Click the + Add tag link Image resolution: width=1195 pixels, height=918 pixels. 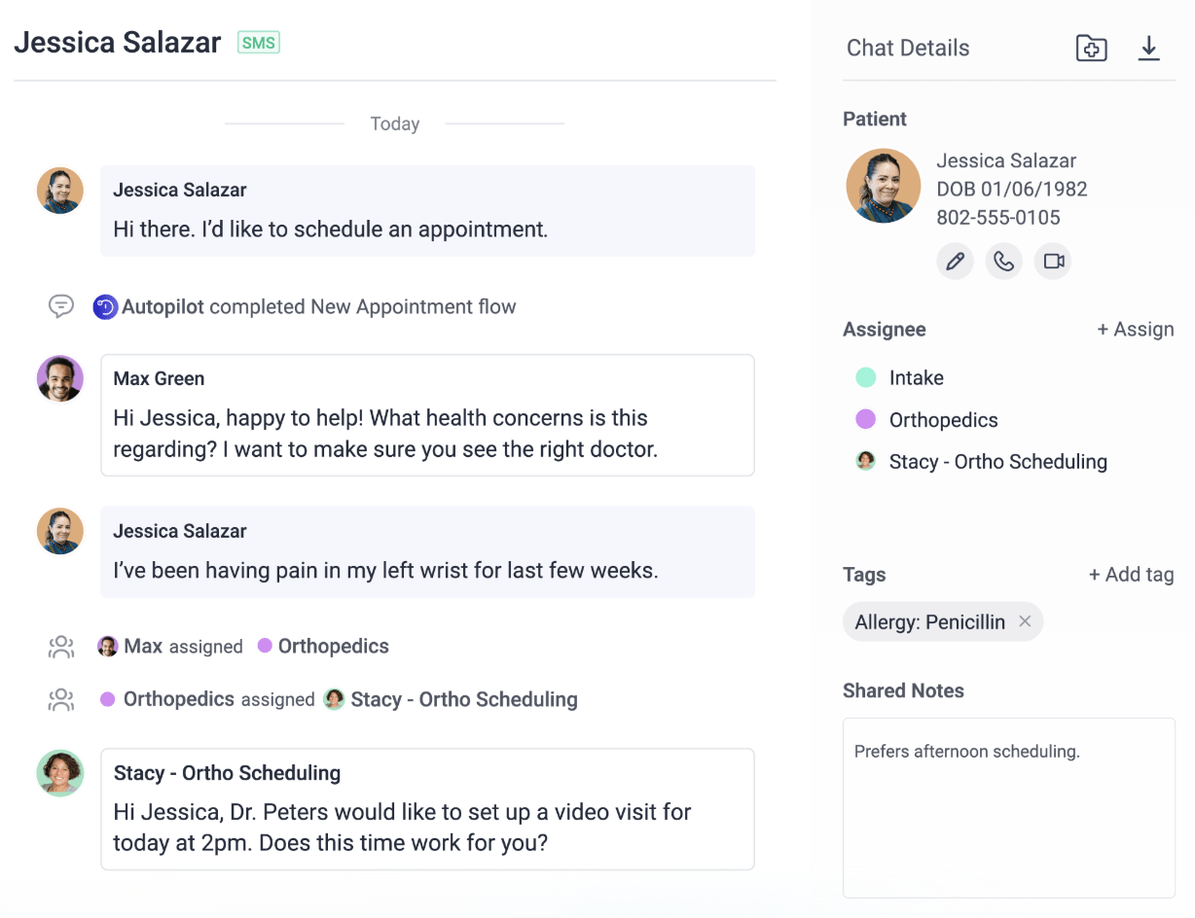click(1131, 575)
